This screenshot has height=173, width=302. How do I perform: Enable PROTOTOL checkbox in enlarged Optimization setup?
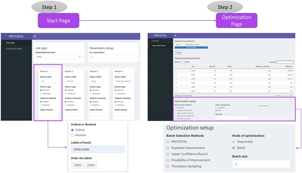[168, 141]
